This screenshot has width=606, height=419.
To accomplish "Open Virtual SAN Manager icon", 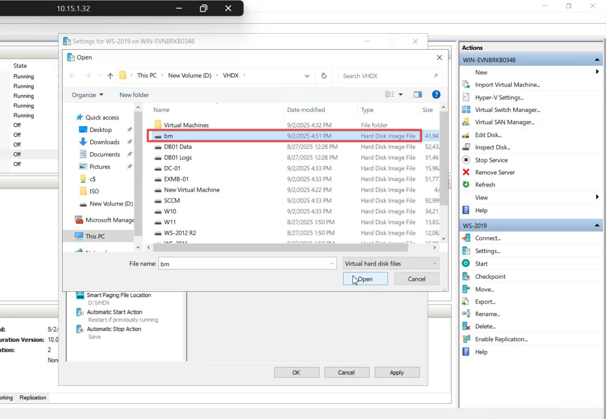I will tap(466, 122).
